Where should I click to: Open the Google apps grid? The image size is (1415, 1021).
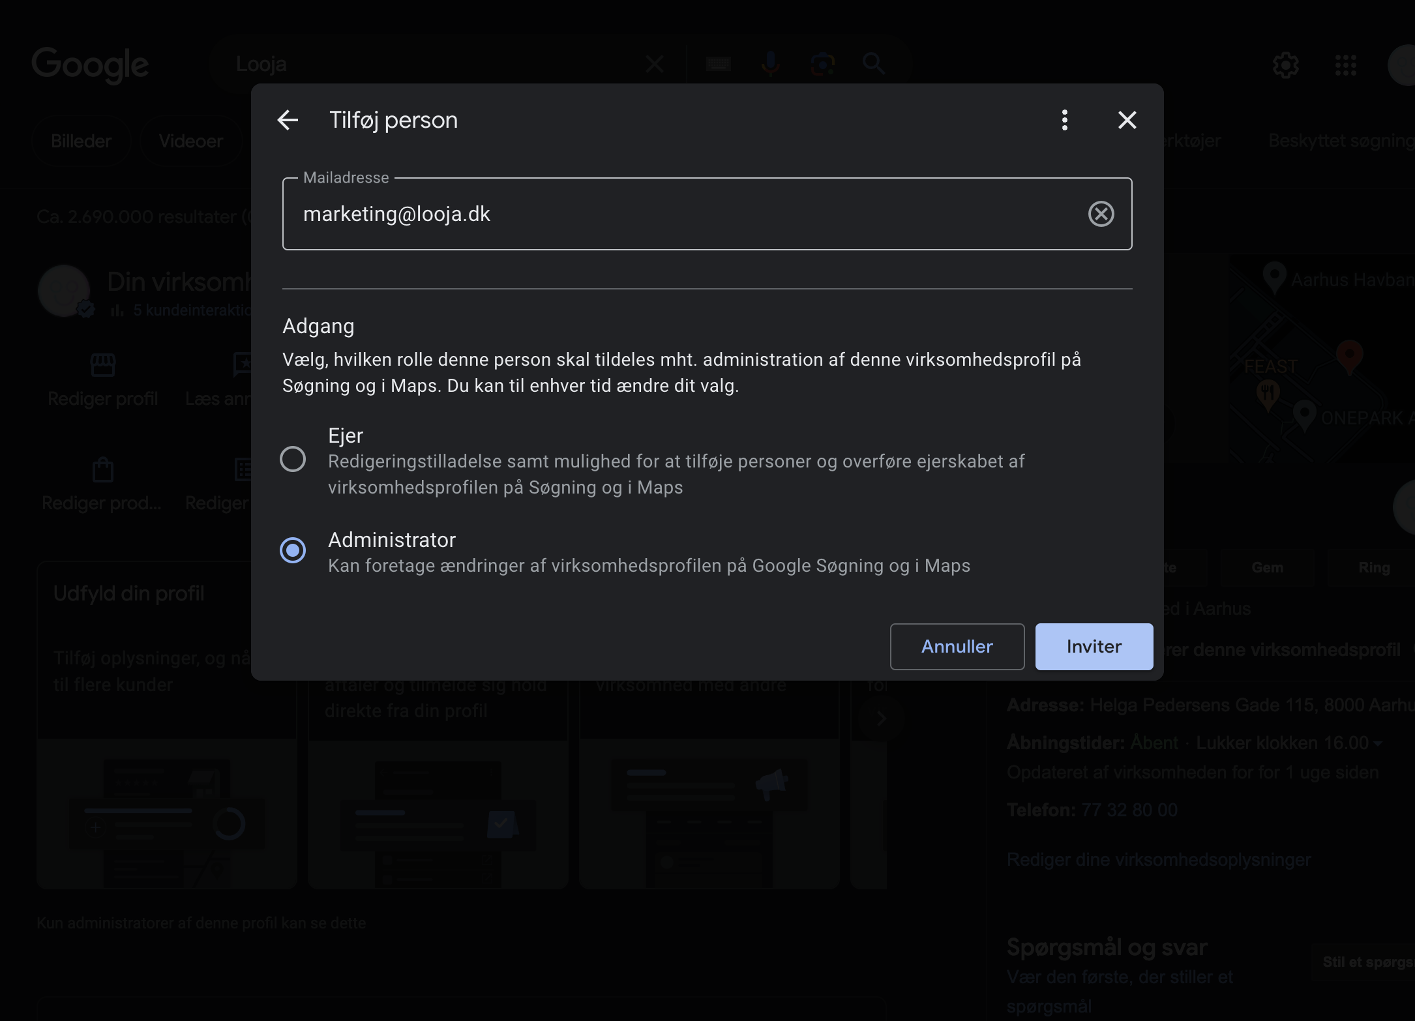point(1345,65)
